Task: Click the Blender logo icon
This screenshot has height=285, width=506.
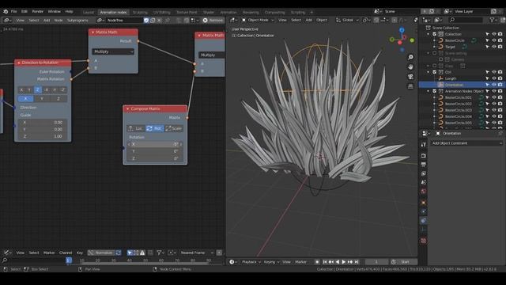Action: 6,11
